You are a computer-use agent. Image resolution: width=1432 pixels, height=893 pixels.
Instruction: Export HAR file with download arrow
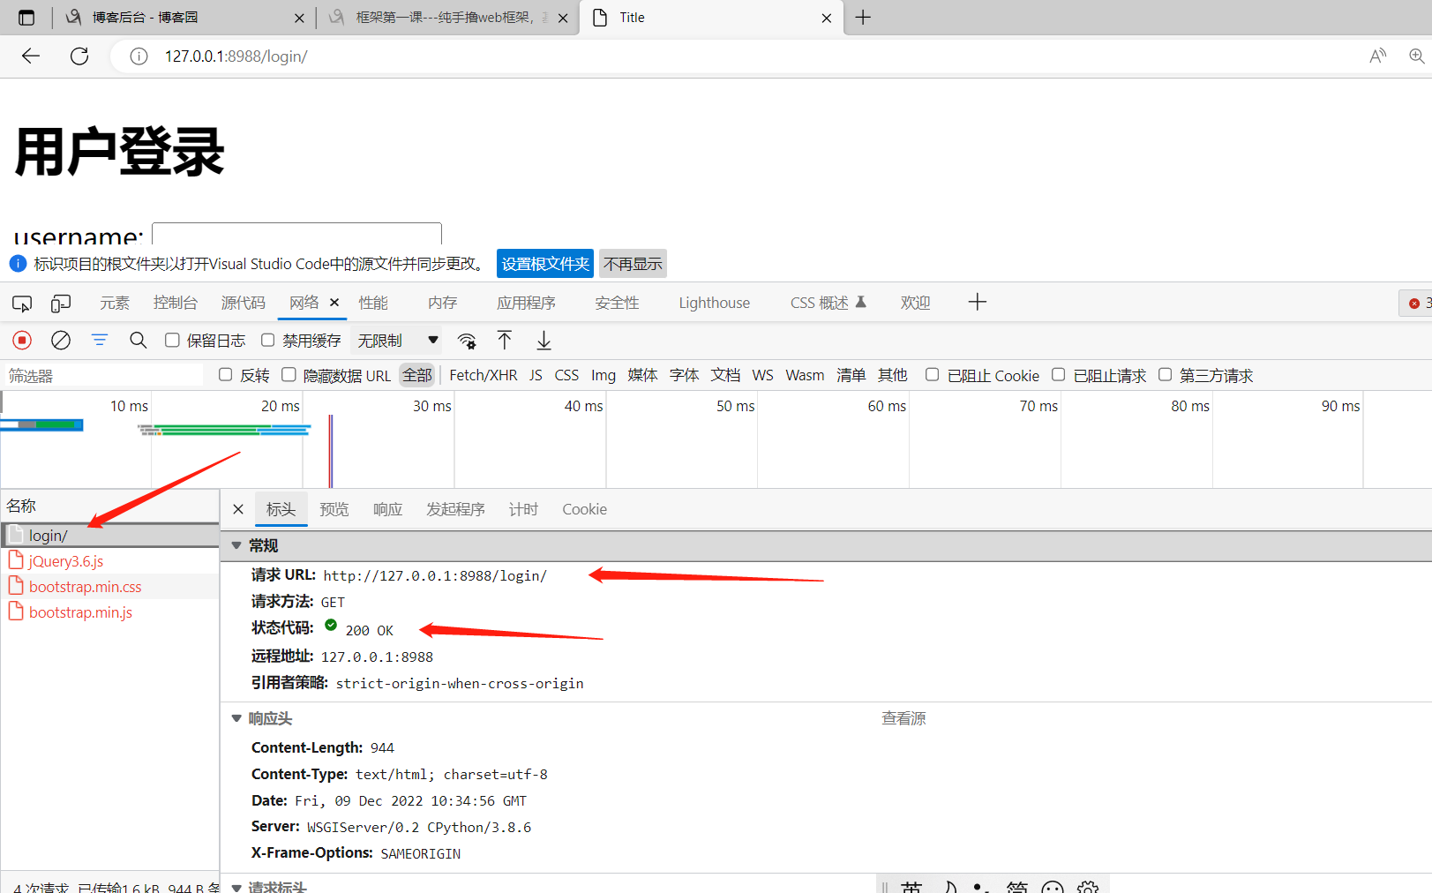click(544, 341)
